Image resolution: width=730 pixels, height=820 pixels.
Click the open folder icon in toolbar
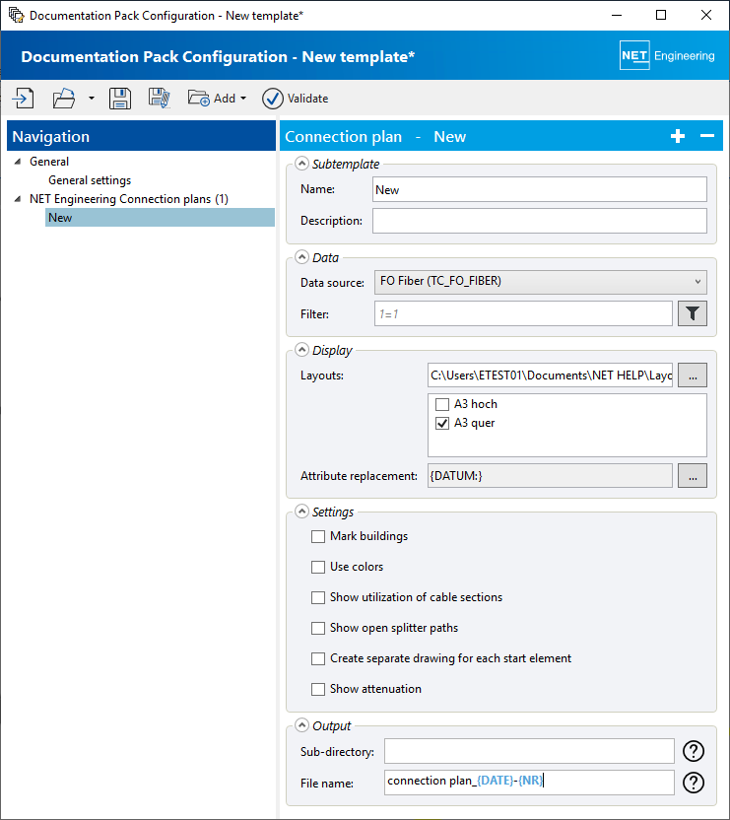click(64, 99)
